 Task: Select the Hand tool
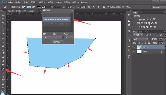click(3, 84)
